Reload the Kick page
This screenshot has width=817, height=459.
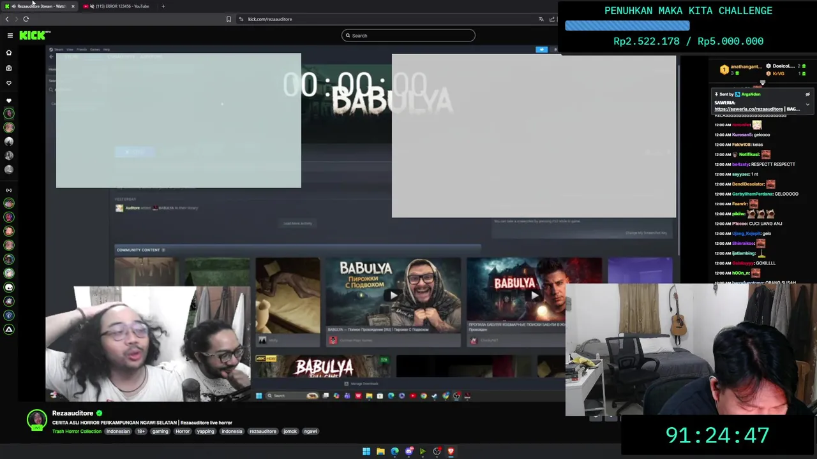pos(26,19)
